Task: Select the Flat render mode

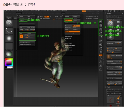Action: click(x=76, y=22)
